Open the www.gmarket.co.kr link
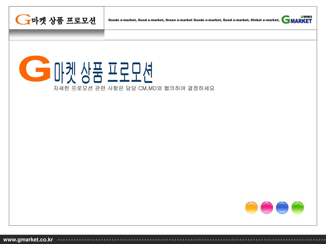This screenshot has width=326, height=244. coord(28,240)
